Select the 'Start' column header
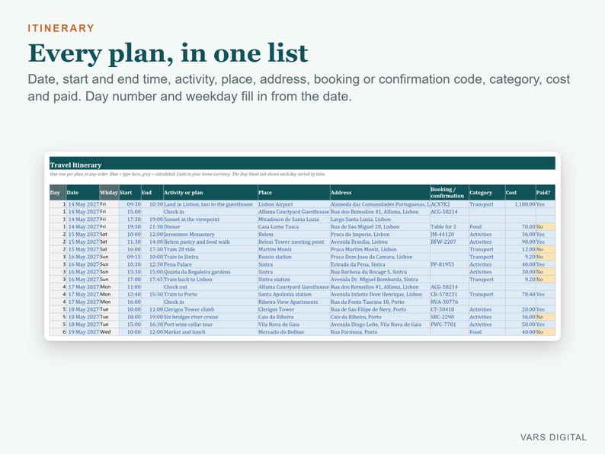This screenshot has width=605, height=454. pyautogui.click(x=130, y=193)
